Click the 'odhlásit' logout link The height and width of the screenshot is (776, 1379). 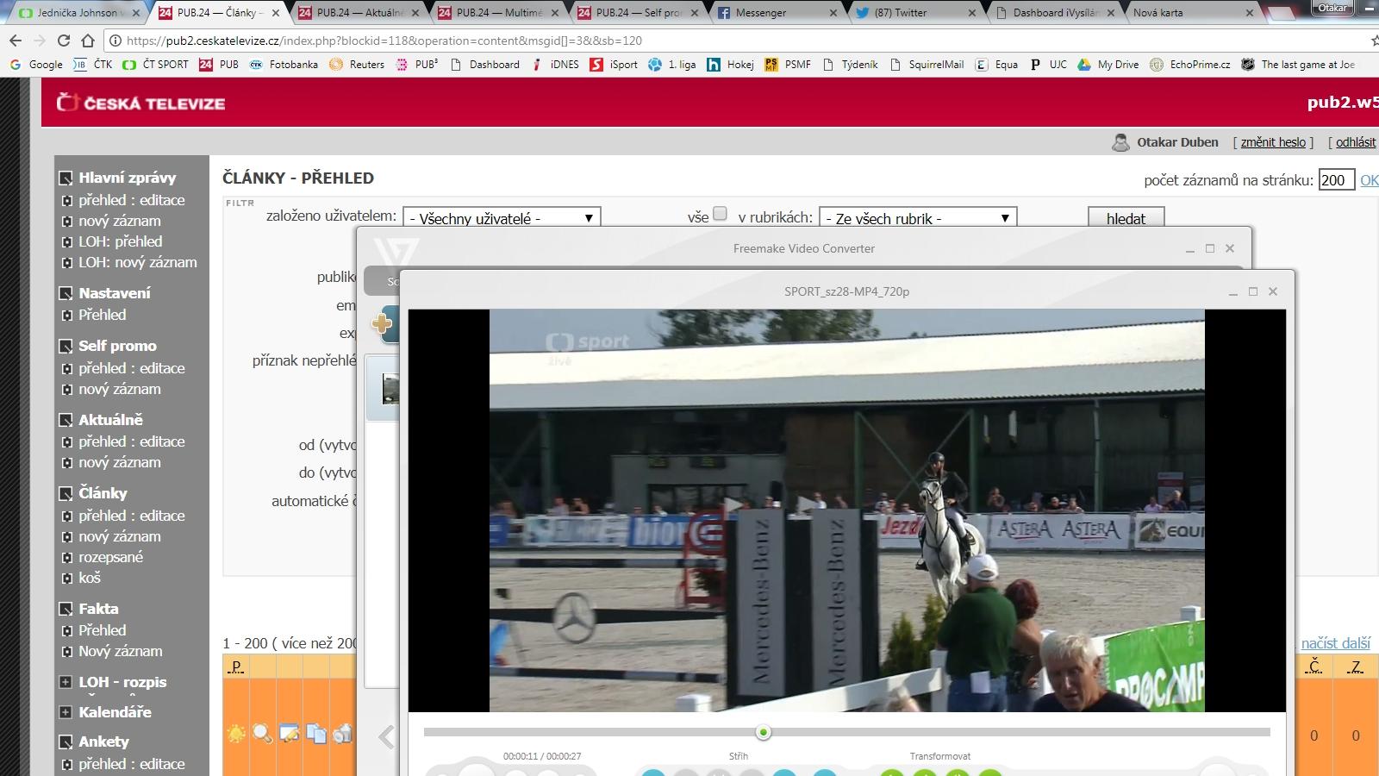[1356, 142]
